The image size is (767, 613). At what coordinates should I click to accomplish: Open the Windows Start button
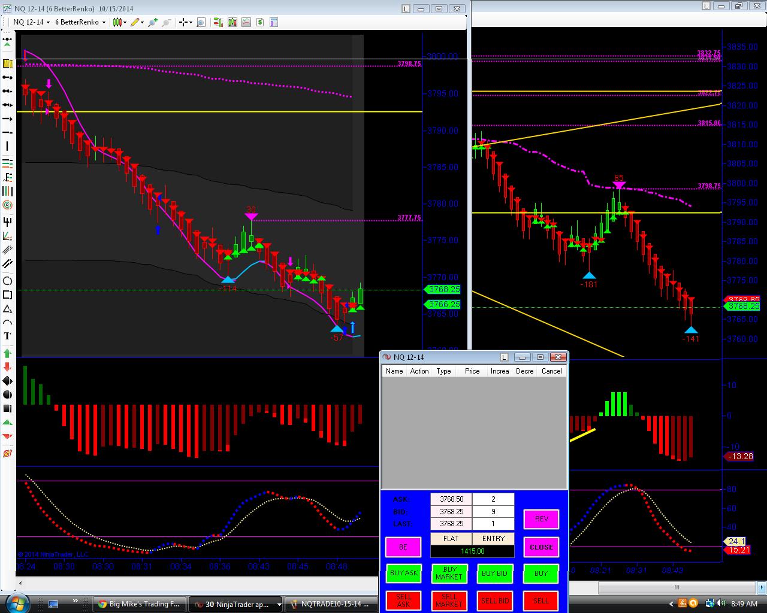pos(16,603)
